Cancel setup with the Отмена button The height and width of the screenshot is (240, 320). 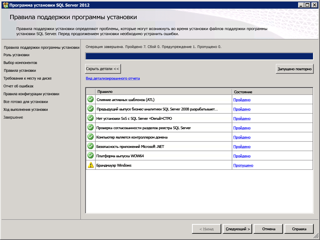coord(268,229)
